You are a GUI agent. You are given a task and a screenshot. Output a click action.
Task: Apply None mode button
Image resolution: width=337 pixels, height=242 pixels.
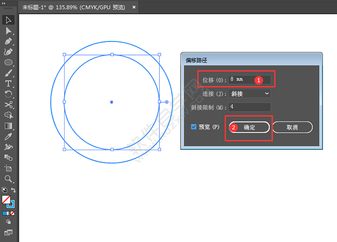click(x=12, y=213)
